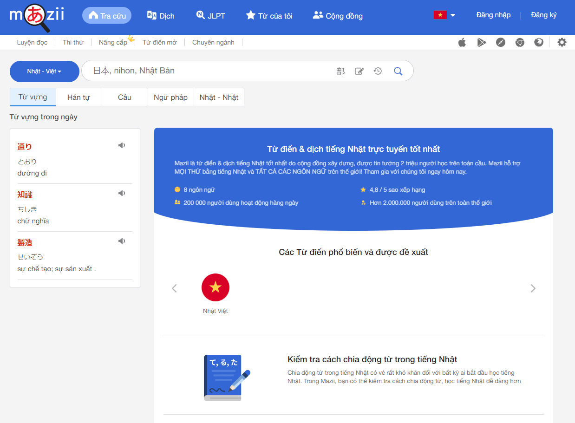Go to the JLPT section
The image size is (575, 423).
tap(210, 15)
